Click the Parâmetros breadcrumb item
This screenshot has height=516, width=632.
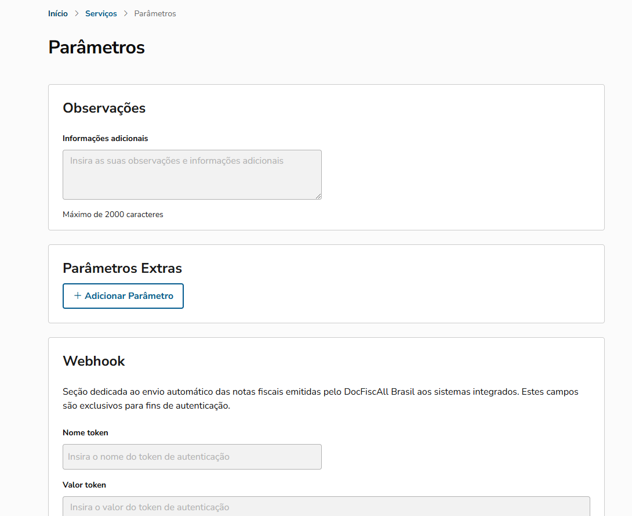155,13
